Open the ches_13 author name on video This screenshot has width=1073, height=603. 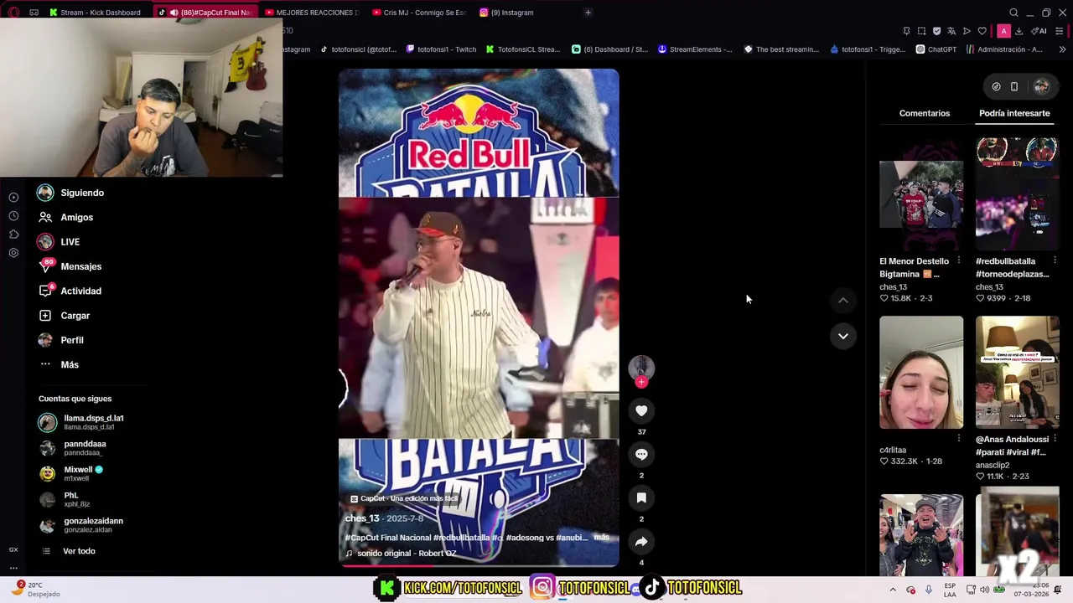(x=362, y=518)
